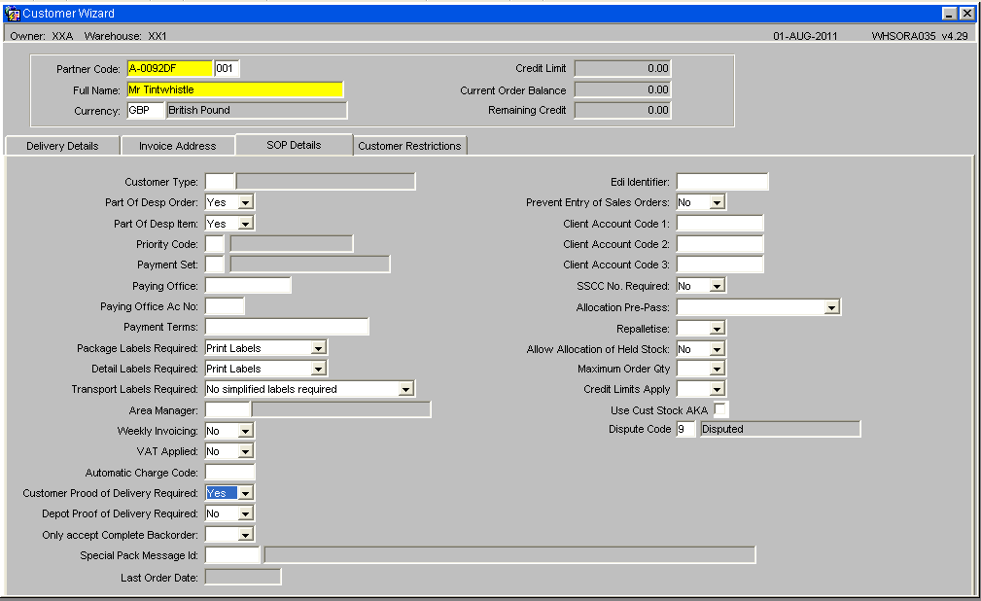Click the Partner Code field A-0092DF
The width and height of the screenshot is (981, 601).
click(169, 68)
